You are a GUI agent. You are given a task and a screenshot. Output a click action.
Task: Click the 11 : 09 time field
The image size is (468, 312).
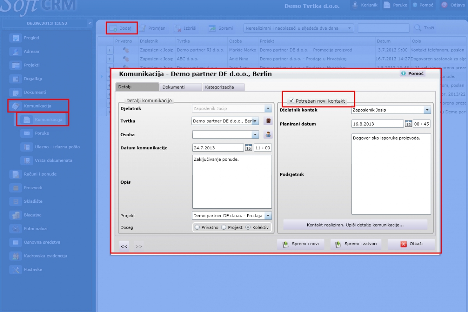click(x=263, y=148)
